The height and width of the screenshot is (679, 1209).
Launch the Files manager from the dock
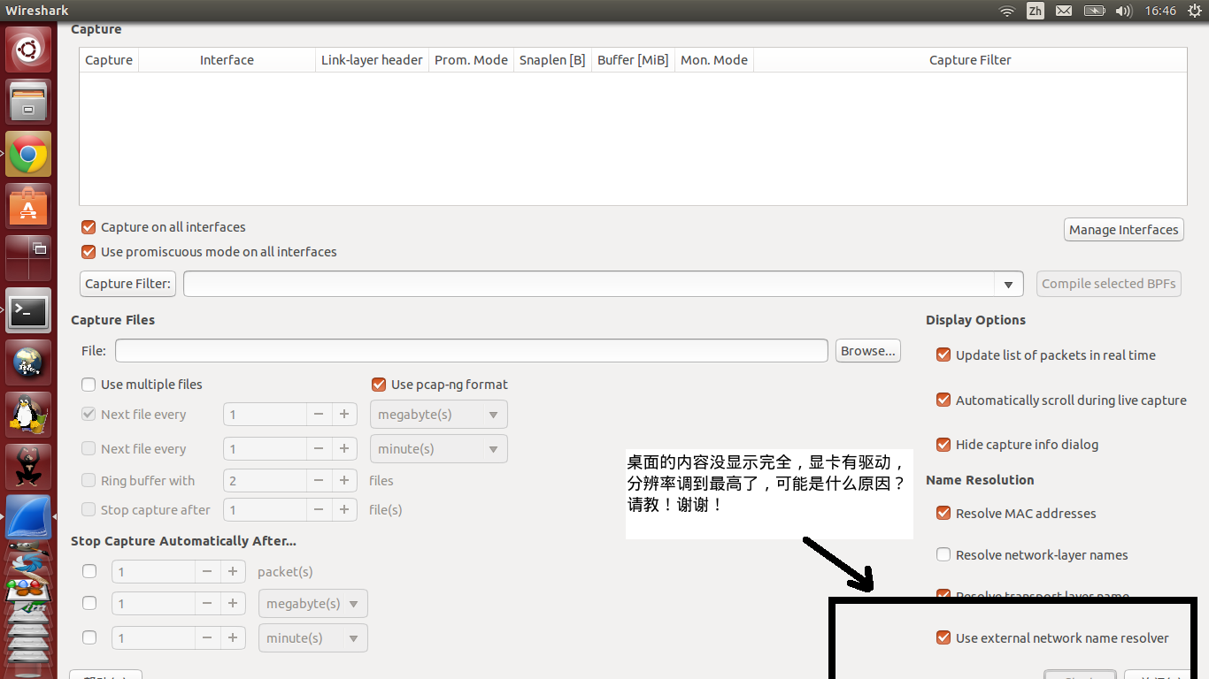[28, 102]
